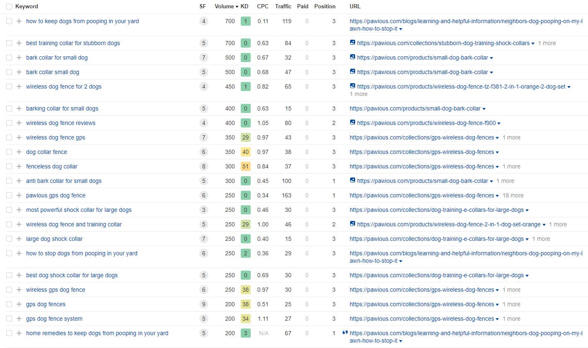Open keyword link 'large dog shock collar'
Viewport: 588px width, 348px height.
click(x=54, y=239)
